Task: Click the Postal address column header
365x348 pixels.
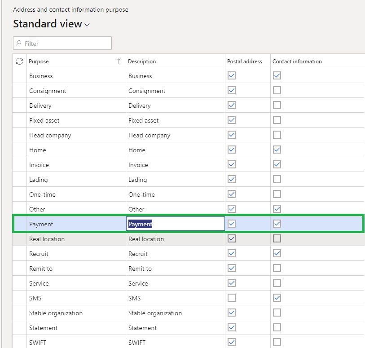Action: click(x=245, y=62)
